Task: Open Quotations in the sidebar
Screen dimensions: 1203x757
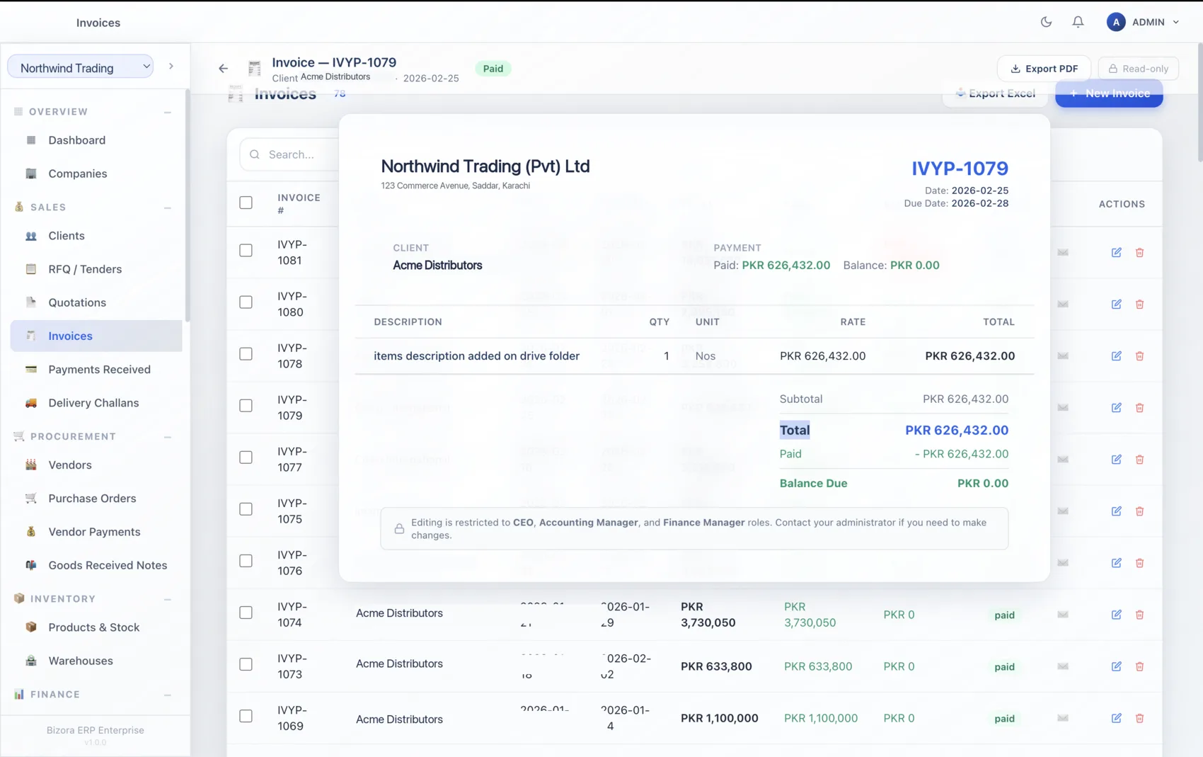Action: [x=96, y=302]
